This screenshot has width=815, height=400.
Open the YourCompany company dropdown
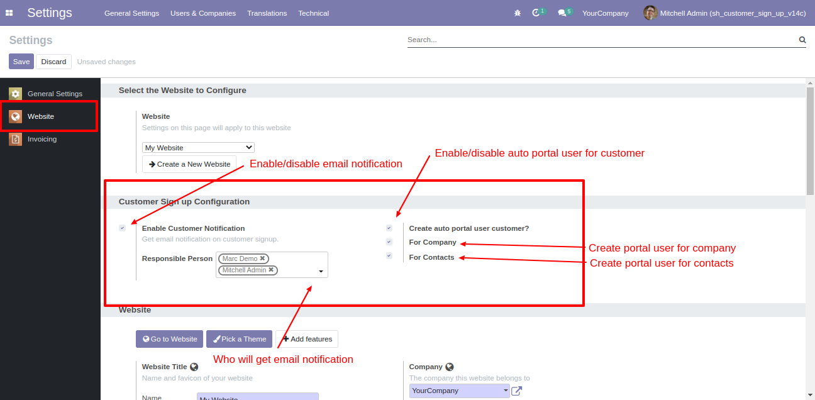[459, 391]
